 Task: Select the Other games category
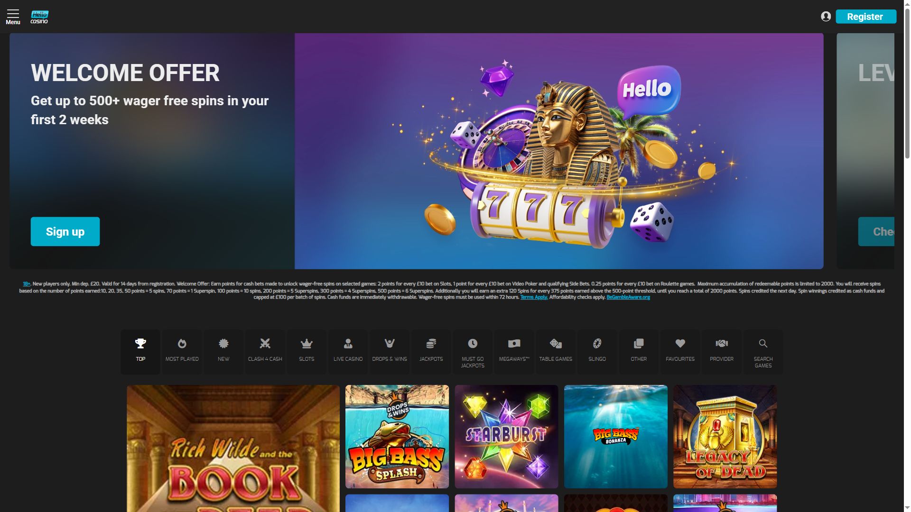[639, 352]
